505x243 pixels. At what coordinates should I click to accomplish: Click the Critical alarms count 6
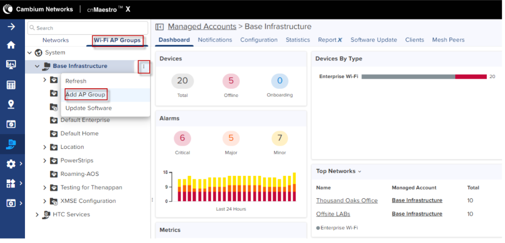(x=182, y=139)
